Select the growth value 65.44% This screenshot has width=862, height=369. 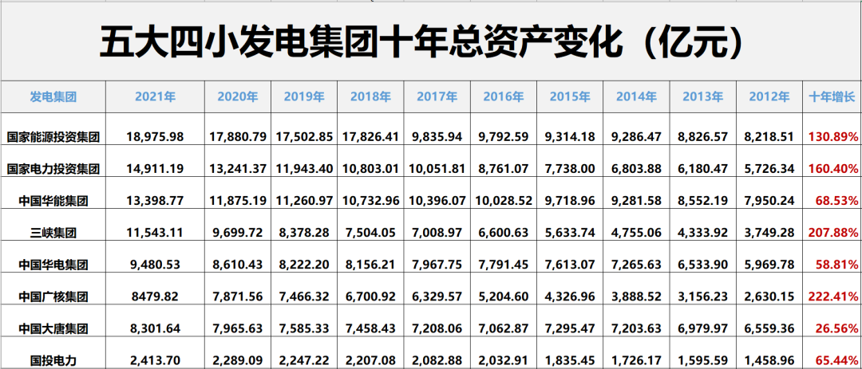[x=836, y=360]
